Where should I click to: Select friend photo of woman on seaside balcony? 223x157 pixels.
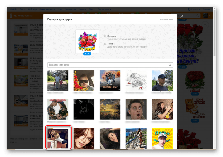136,138
